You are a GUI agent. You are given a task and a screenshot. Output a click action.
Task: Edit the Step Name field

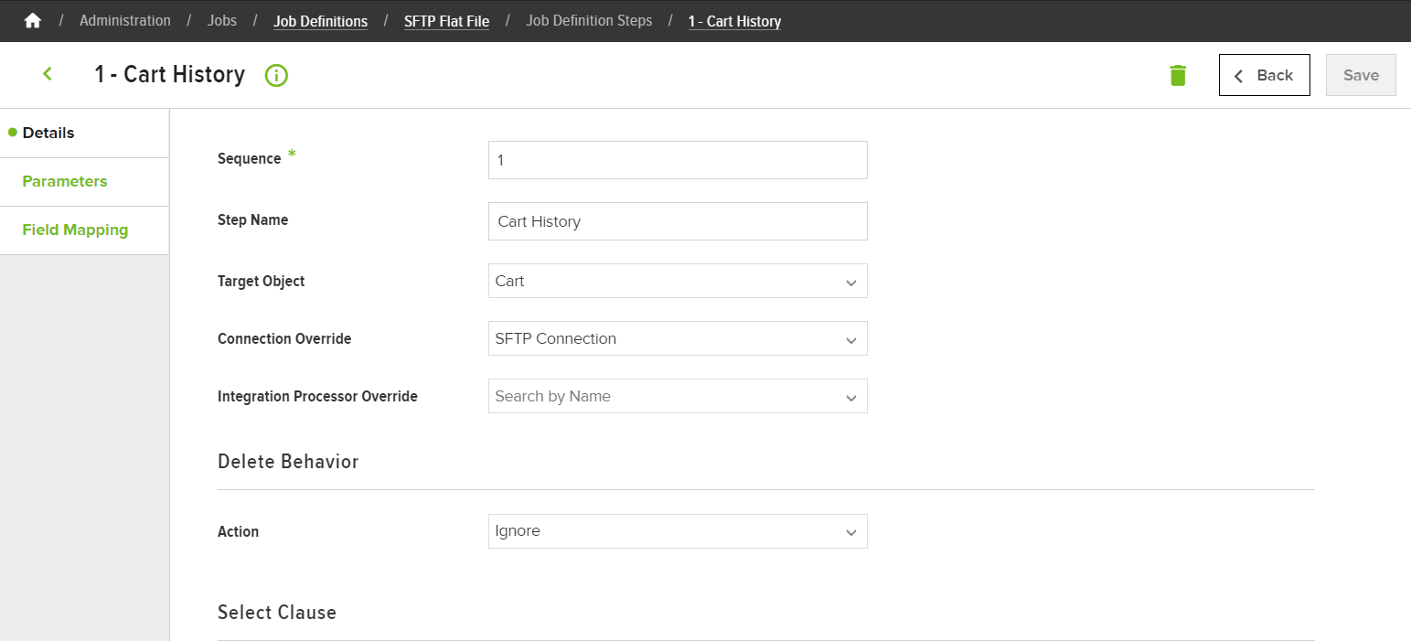(x=678, y=221)
